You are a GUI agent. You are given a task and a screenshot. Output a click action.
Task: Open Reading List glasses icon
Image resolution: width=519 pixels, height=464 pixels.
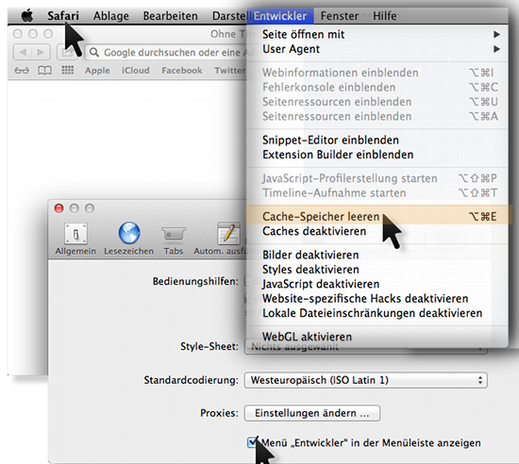click(x=22, y=71)
